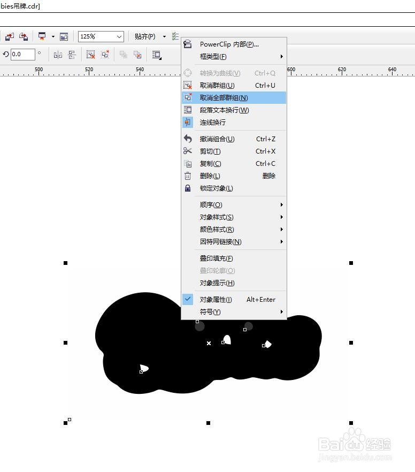Screen dimensions: 415x472
Task: Click the welcome screen icon
Action: click(64, 37)
